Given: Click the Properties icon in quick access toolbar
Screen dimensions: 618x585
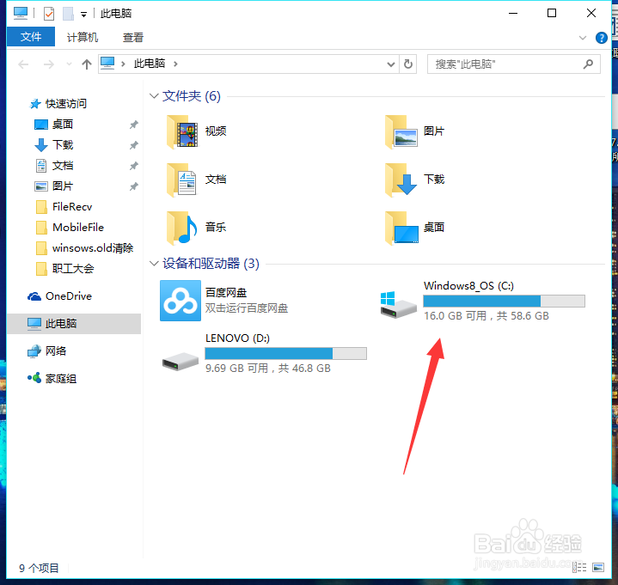Looking at the screenshot, I should click(x=49, y=14).
